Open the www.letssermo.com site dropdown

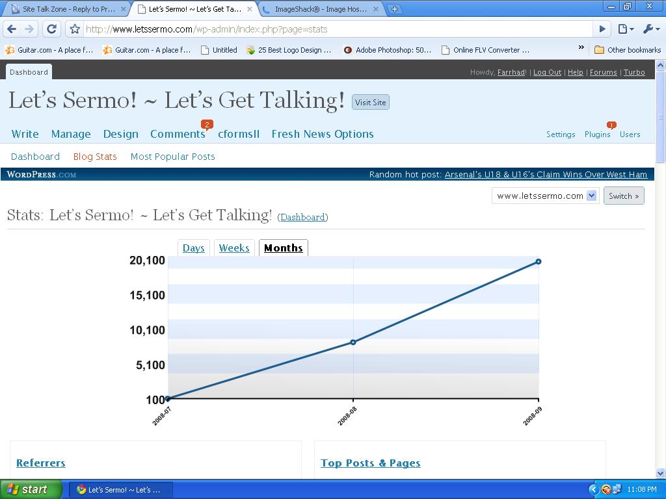tap(546, 196)
